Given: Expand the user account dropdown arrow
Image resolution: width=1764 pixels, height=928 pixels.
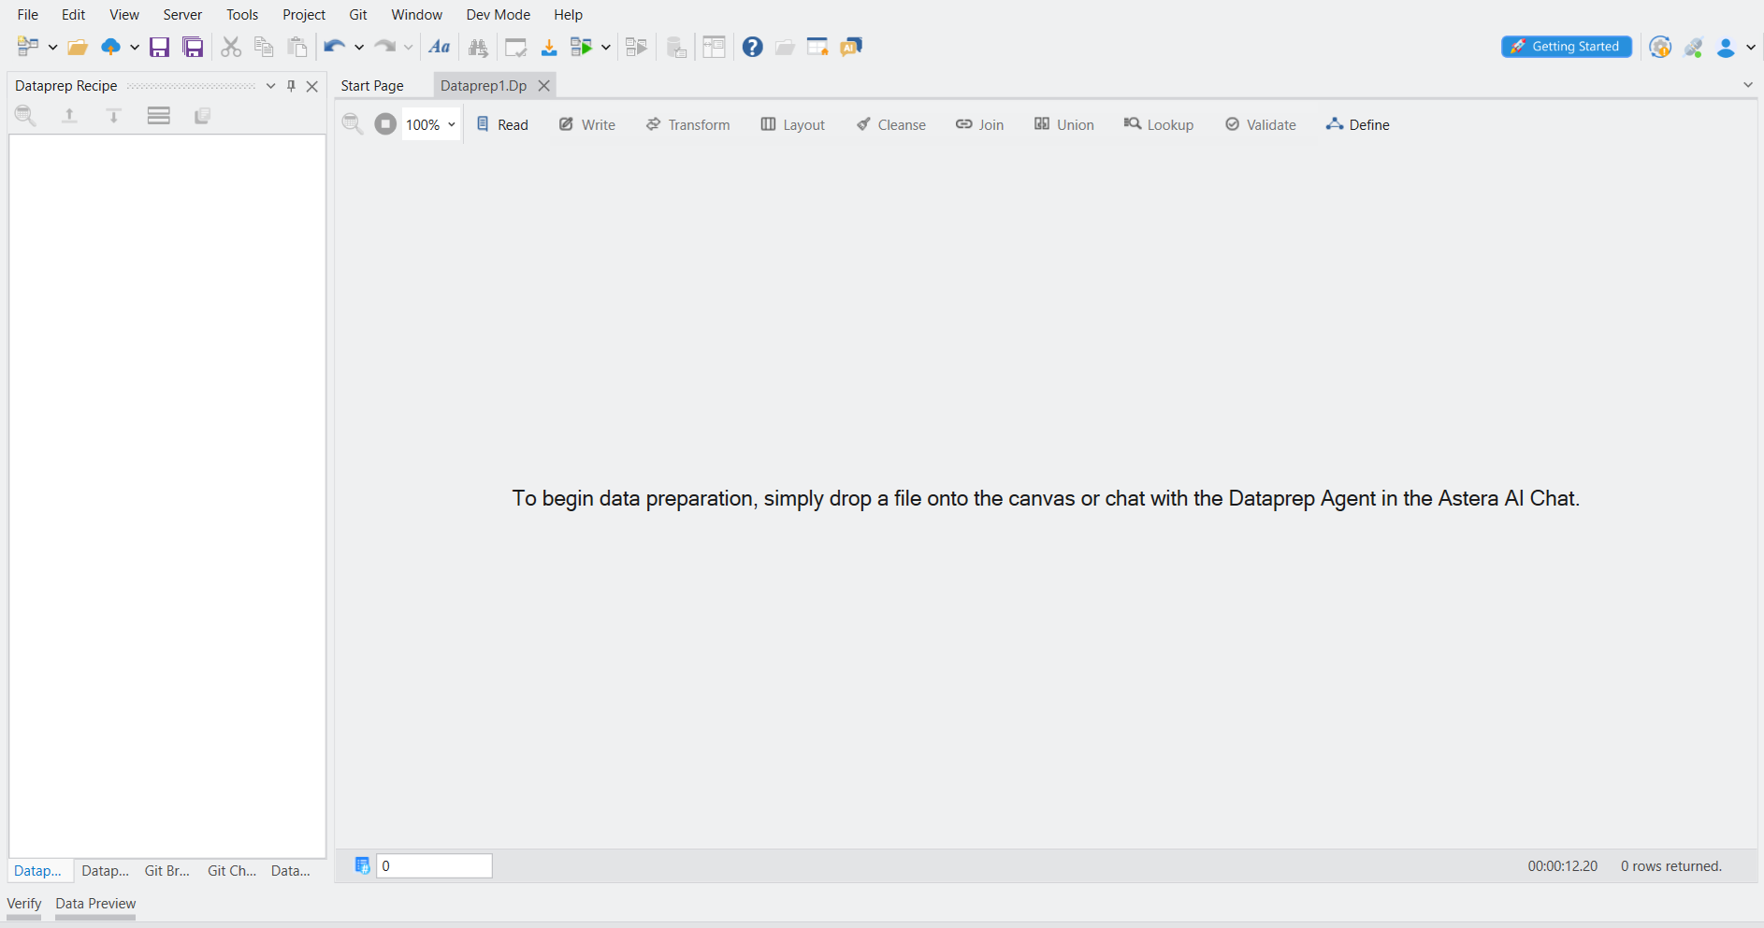Looking at the screenshot, I should point(1750,48).
